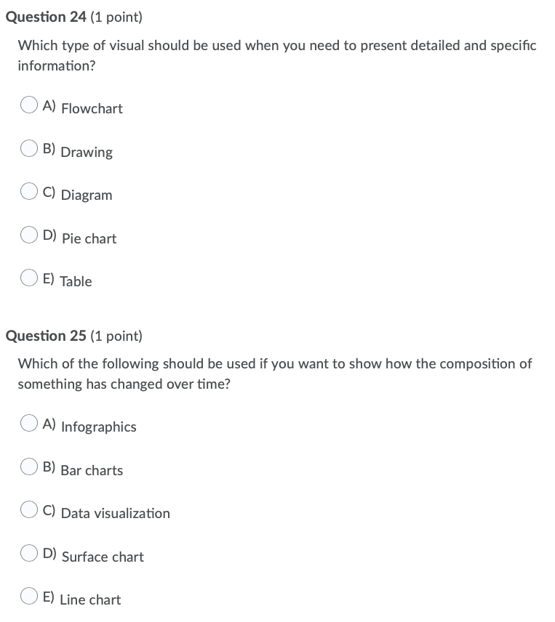Select radio button B) Drawing for Question 24

coord(28,148)
